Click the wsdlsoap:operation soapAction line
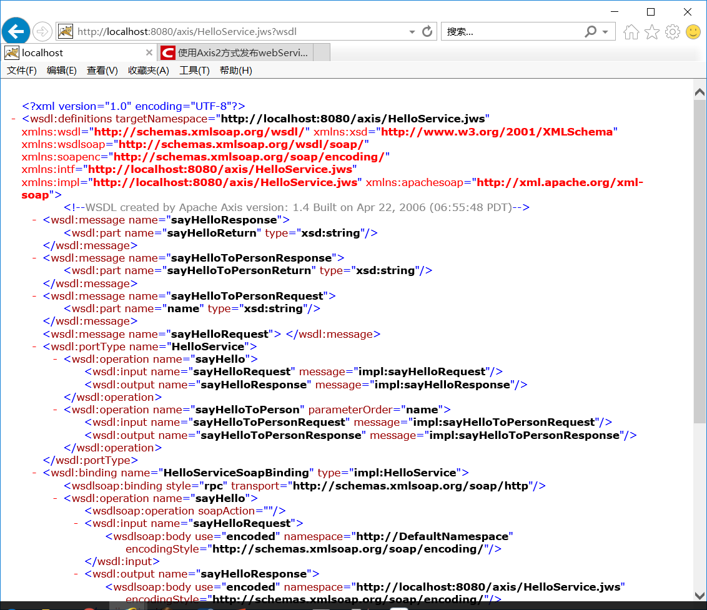Screen dimensions: 707x610 185,511
